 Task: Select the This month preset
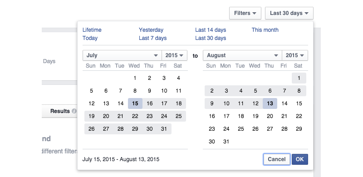265,30
